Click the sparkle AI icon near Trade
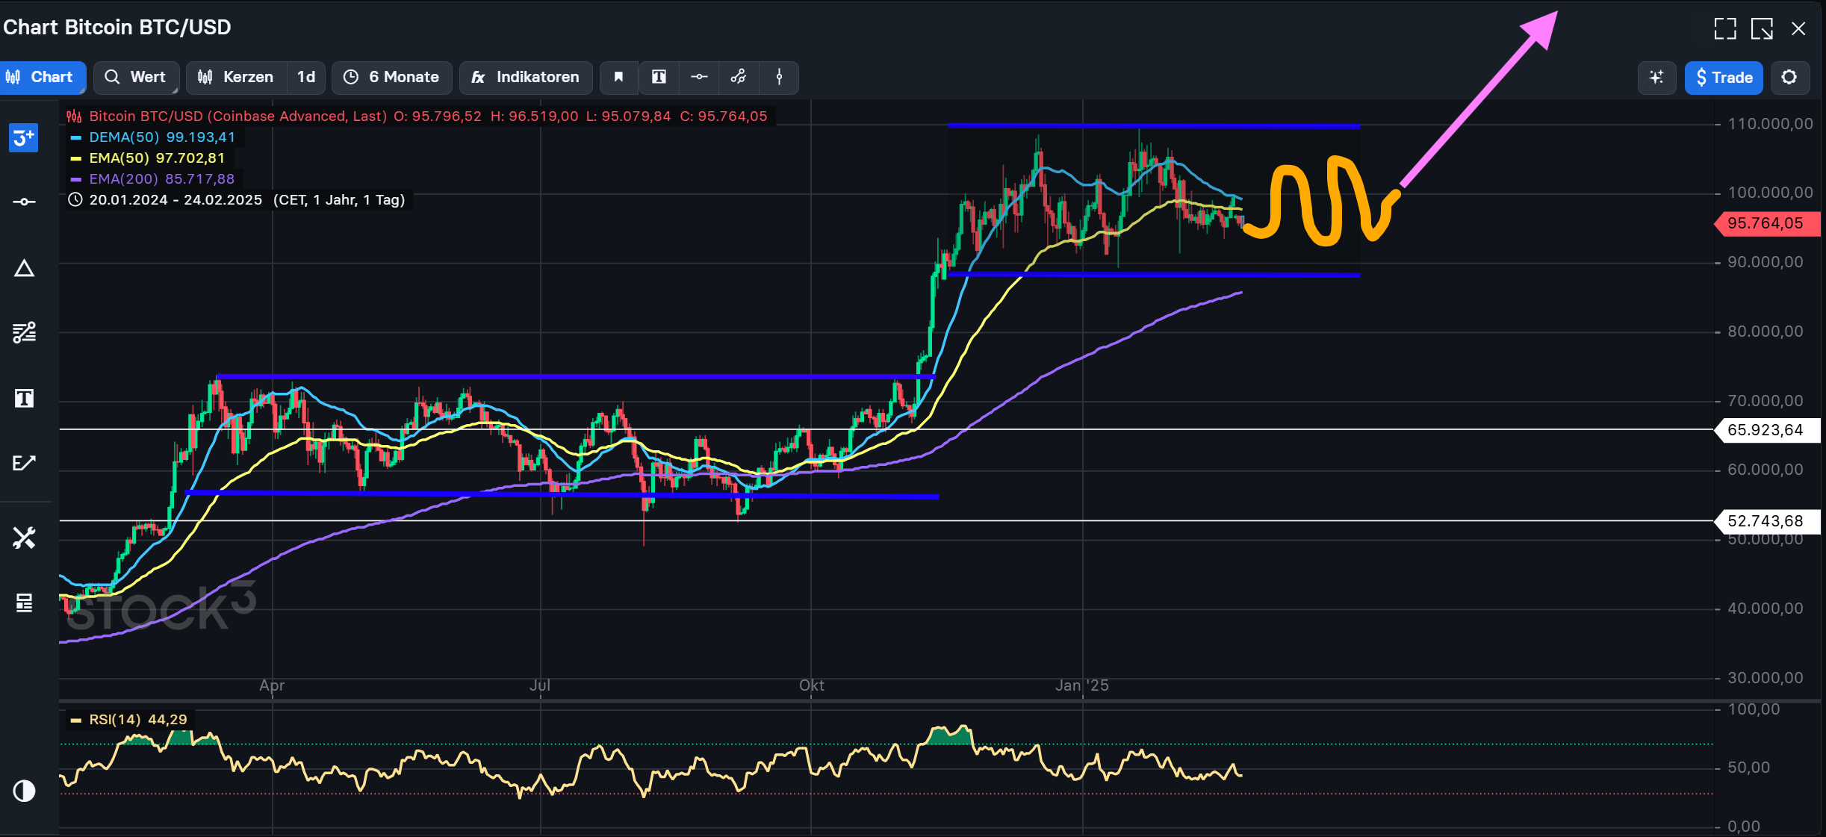 pyautogui.click(x=1656, y=77)
